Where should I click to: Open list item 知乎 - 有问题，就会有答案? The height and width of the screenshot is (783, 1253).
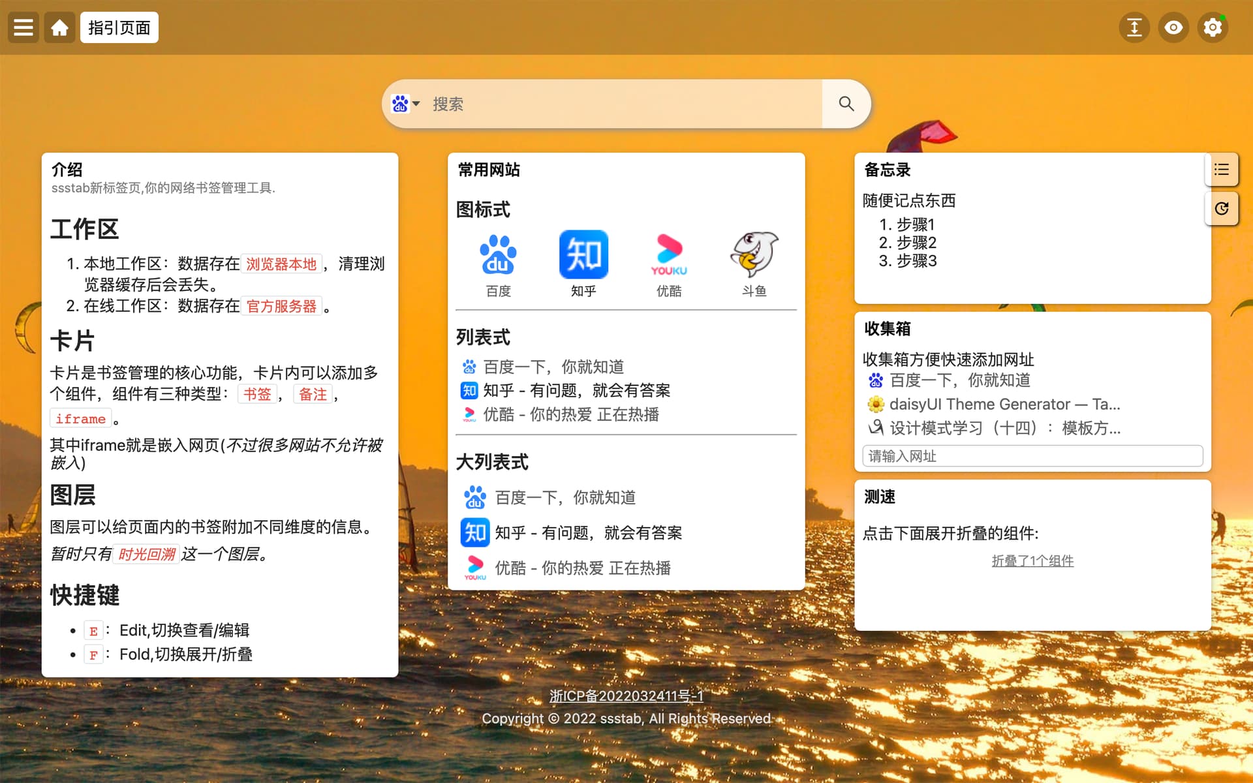click(576, 390)
